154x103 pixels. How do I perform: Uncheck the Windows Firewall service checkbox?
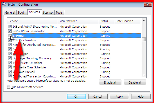click(x=10, y=72)
